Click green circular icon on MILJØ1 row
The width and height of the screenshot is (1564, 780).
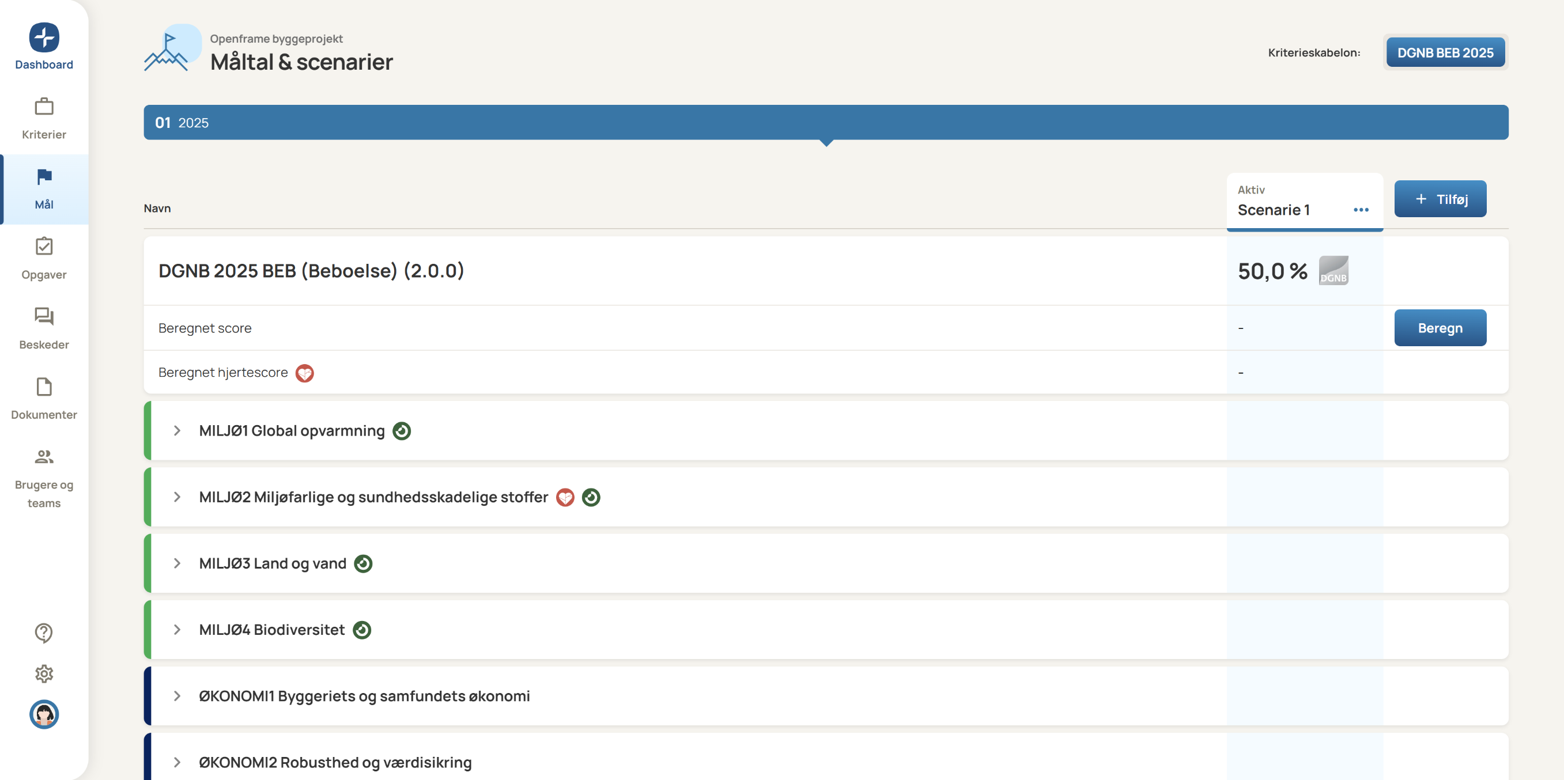(x=401, y=431)
